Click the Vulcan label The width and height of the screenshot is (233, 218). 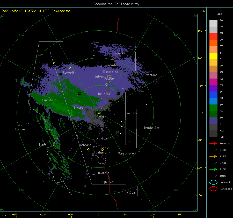click(132, 193)
